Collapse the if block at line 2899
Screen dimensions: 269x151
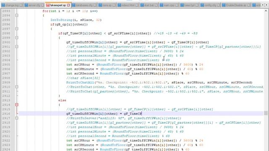[x=17, y=38]
